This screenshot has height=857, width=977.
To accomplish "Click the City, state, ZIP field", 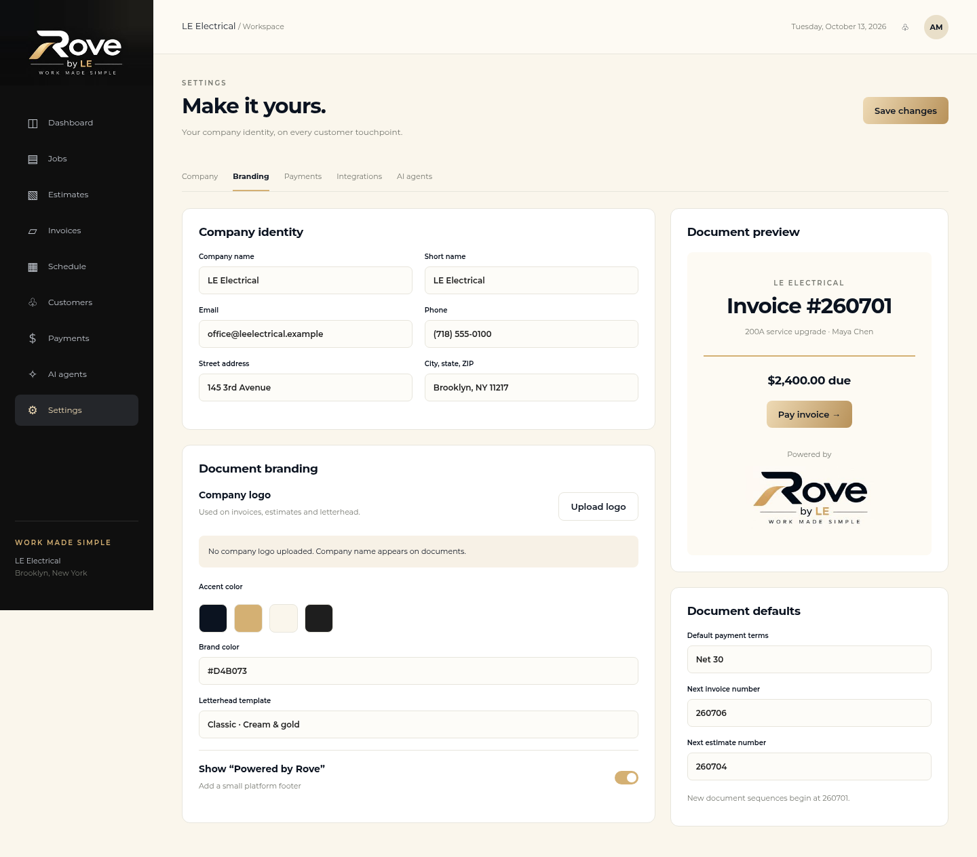I will tap(531, 387).
